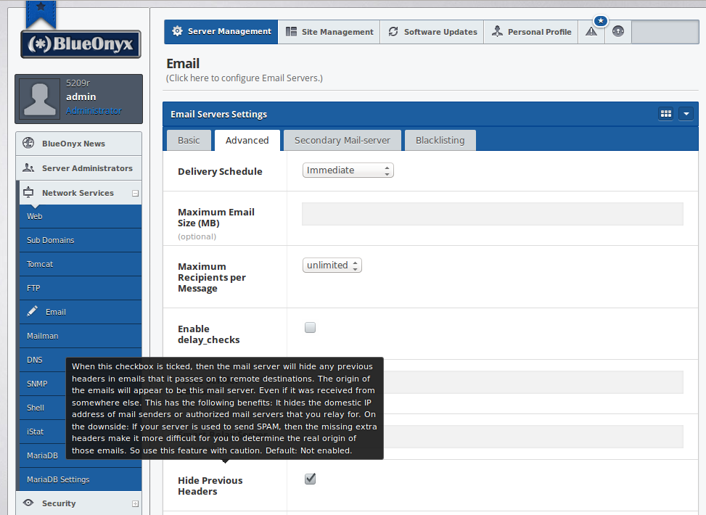This screenshot has height=515, width=706.
Task: Open the Email Servers Settings panel arrow menu
Action: pyautogui.click(x=686, y=114)
